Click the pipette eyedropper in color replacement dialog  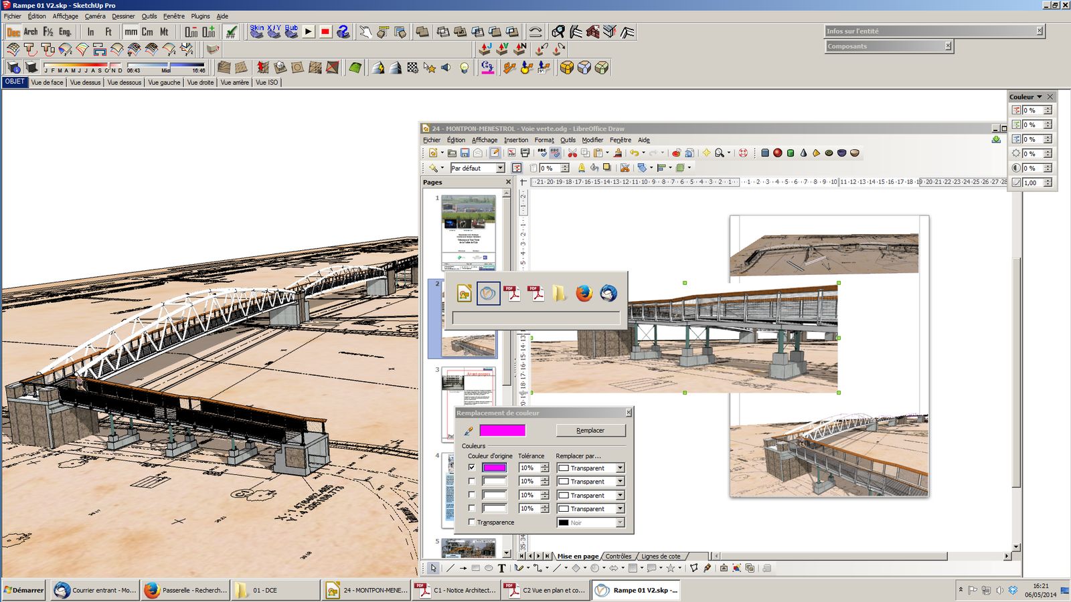[x=469, y=431]
